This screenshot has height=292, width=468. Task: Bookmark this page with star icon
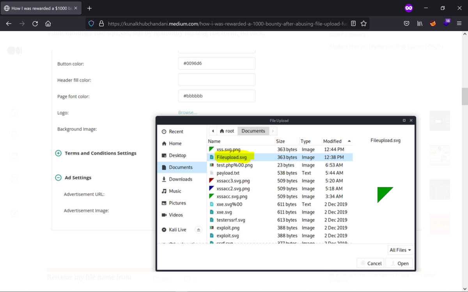coord(363,23)
